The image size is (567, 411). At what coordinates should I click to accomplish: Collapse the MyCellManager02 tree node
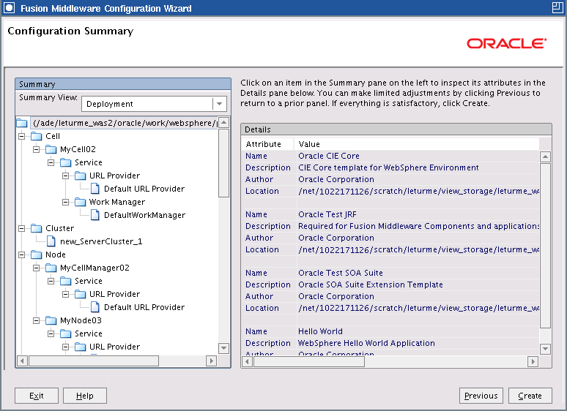(36, 268)
